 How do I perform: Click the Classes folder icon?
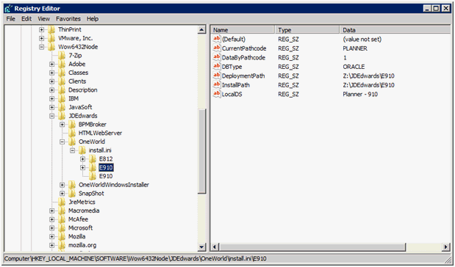tap(62, 73)
